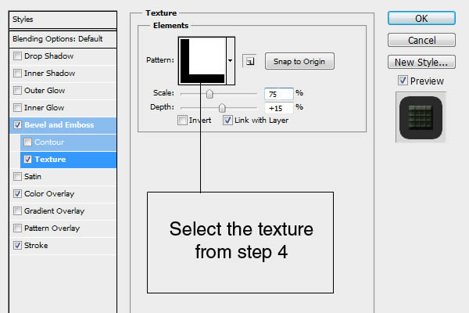
Task: Click the New Style... button
Action: point(421,62)
